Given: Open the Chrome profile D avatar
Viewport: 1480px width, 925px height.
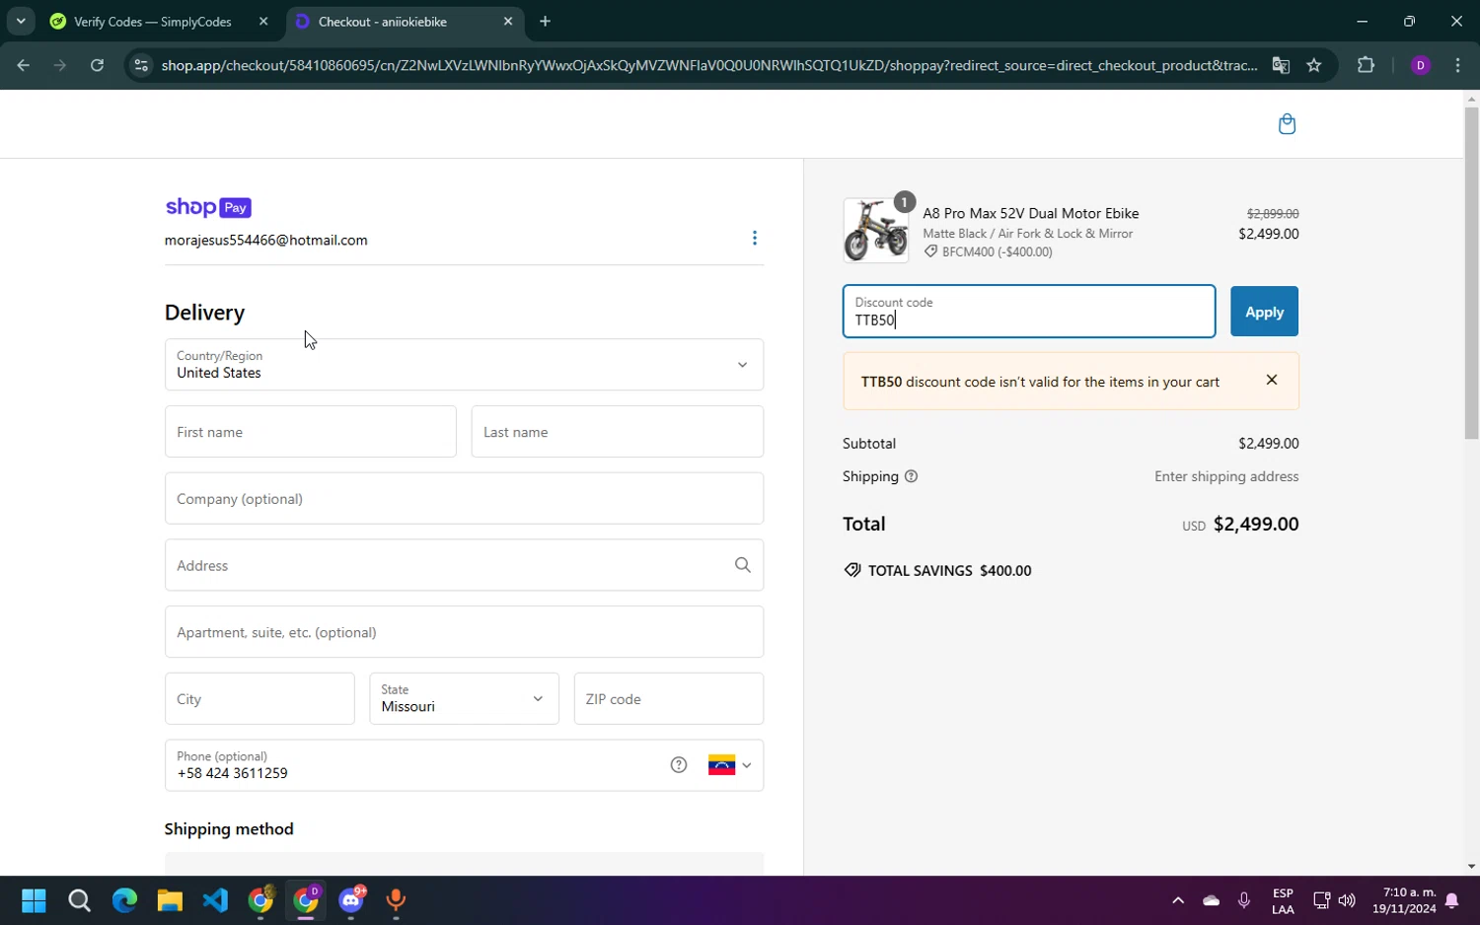Looking at the screenshot, I should [x=1421, y=65].
